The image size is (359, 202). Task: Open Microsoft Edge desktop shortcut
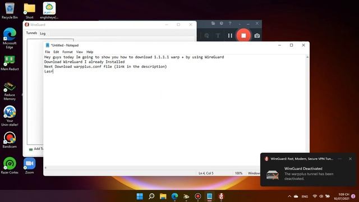click(x=10, y=38)
